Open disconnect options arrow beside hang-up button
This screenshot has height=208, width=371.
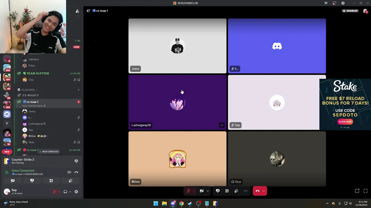pos(263,191)
